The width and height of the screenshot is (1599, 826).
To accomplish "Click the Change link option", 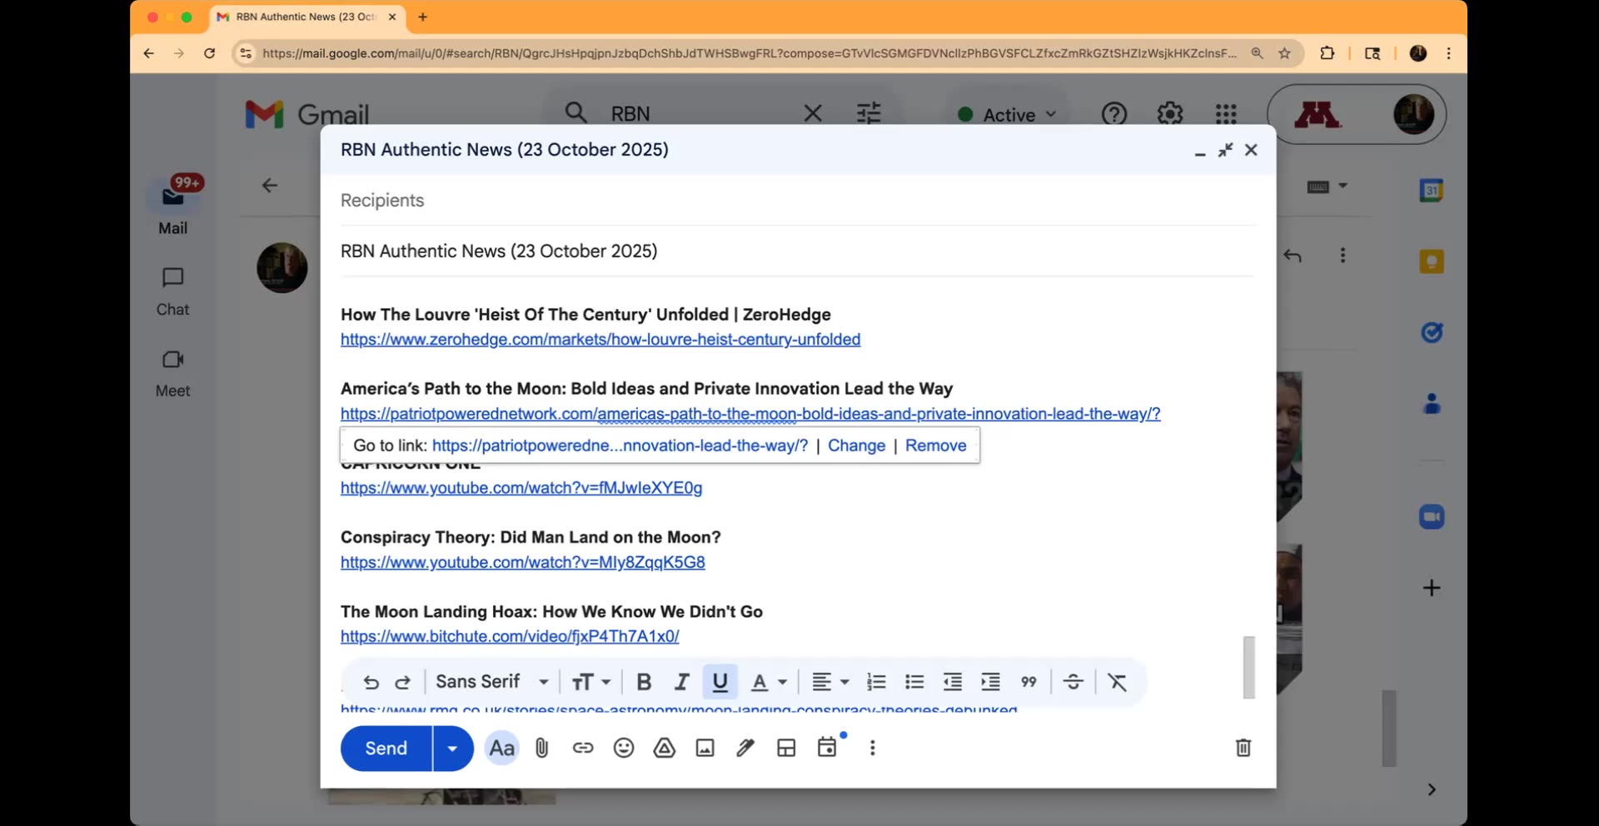I will click(856, 445).
